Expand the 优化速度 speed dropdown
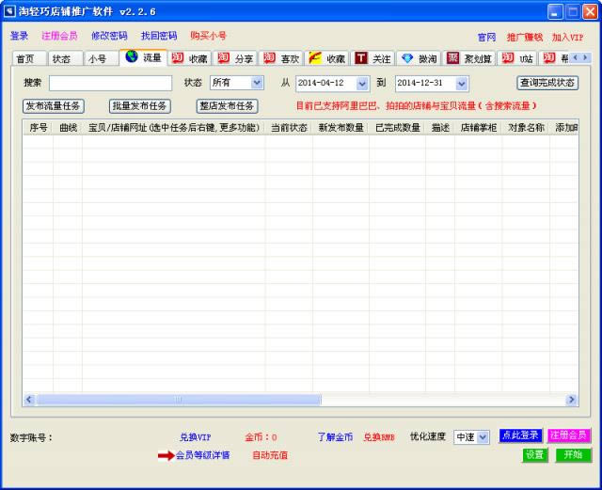This screenshot has height=490, width=602. tap(483, 437)
